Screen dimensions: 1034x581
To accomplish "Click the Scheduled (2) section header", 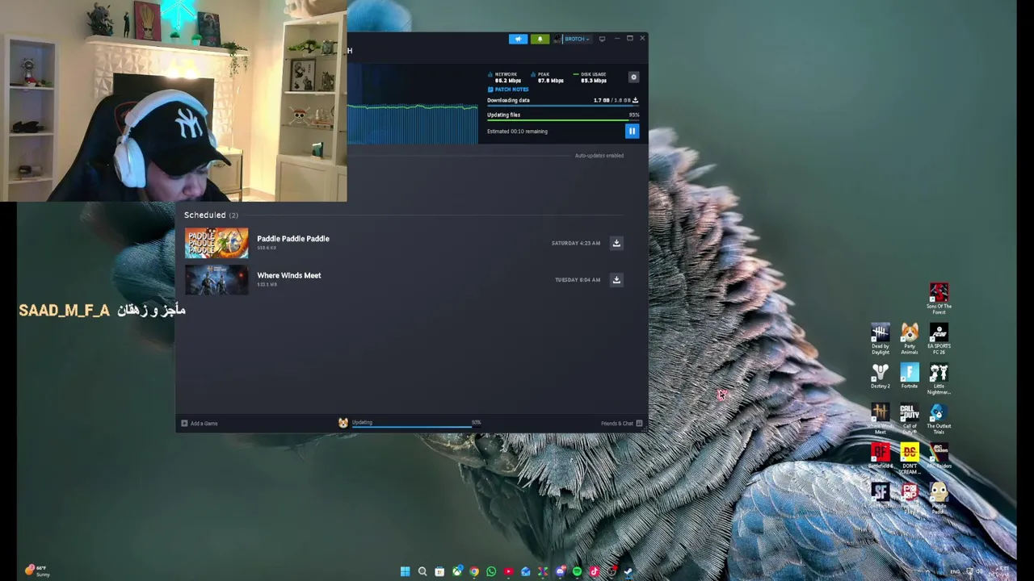I will [211, 215].
